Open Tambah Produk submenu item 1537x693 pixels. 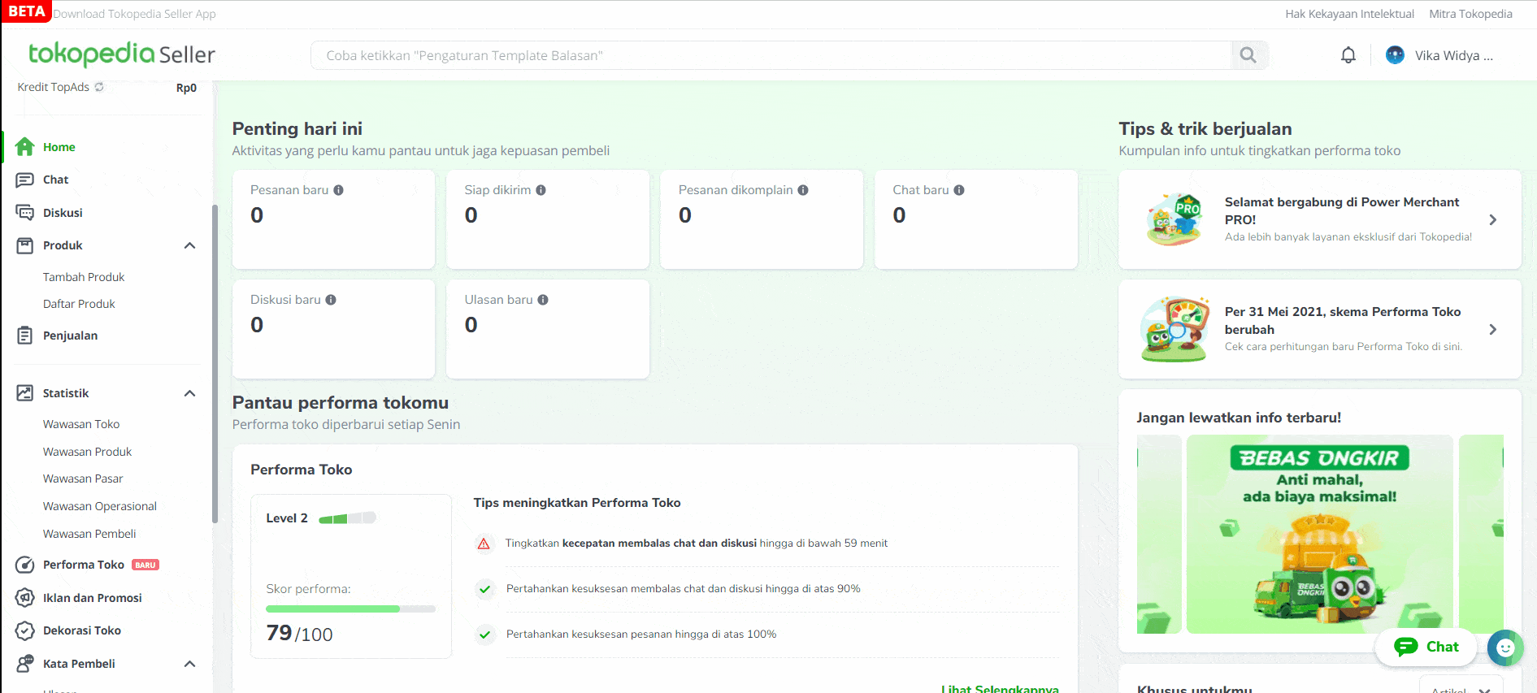[x=84, y=277]
